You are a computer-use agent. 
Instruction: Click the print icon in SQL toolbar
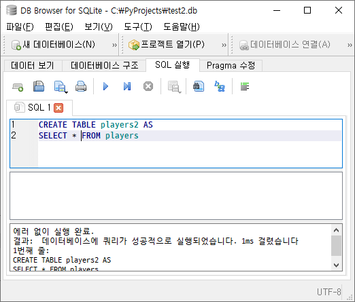point(81,86)
